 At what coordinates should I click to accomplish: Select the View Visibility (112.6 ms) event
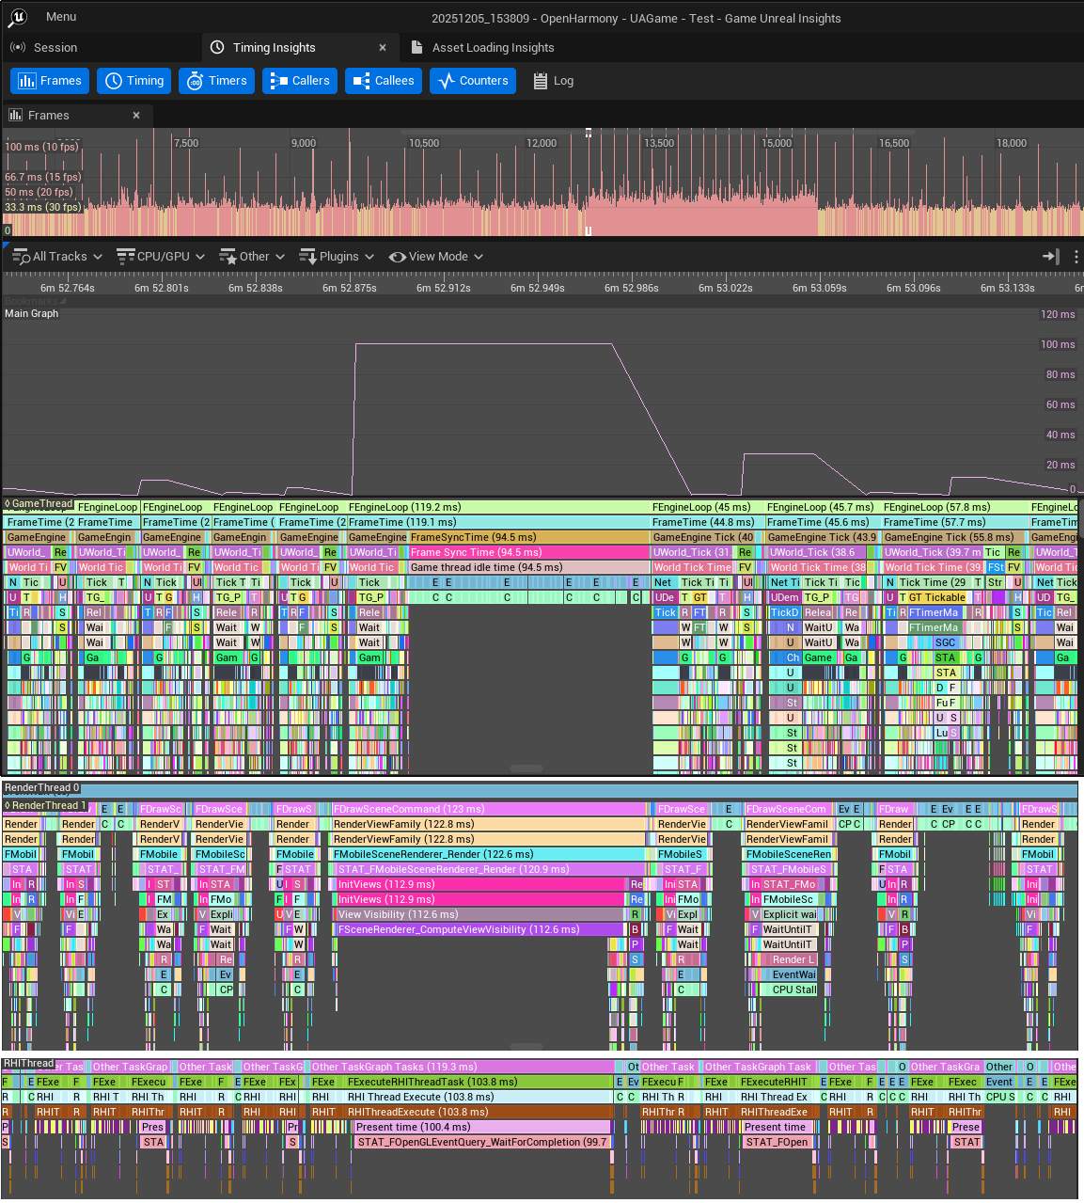480,915
